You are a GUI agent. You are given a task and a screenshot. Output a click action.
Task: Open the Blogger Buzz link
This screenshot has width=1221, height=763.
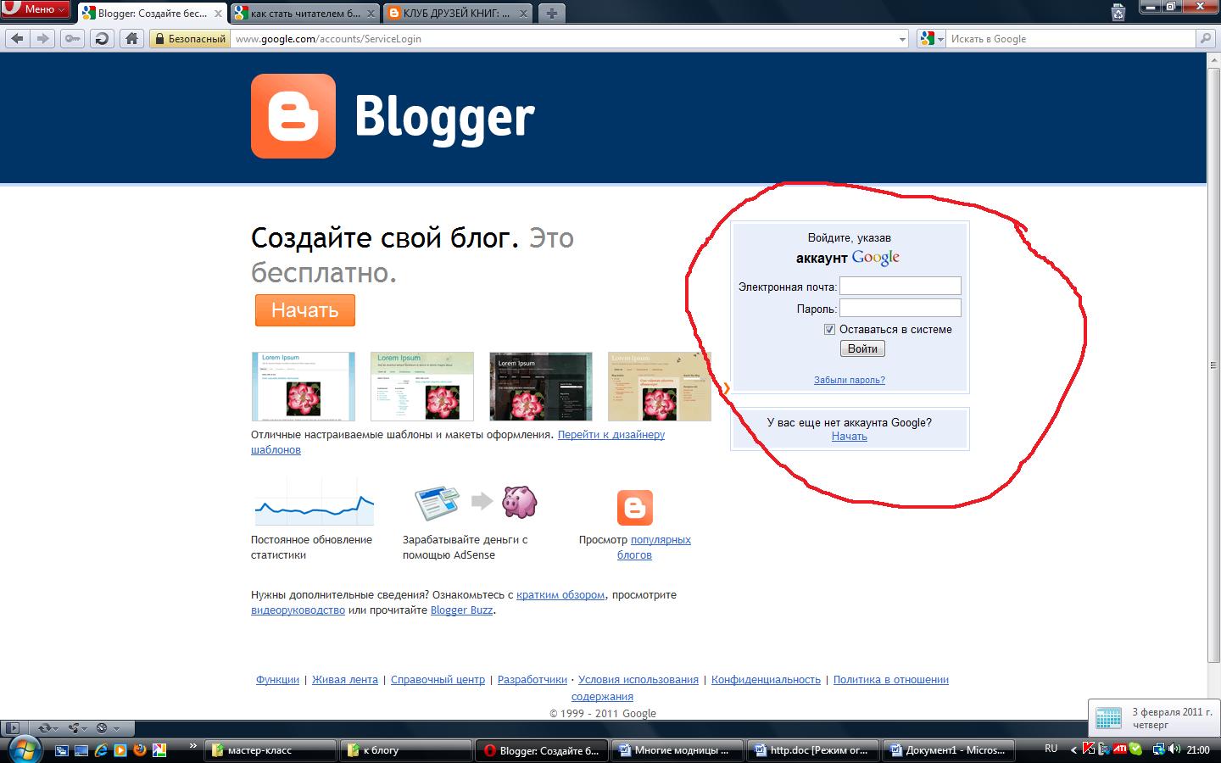pos(461,610)
